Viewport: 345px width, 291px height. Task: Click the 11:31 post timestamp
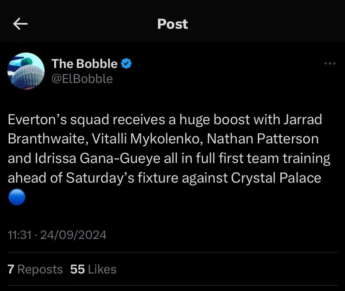20,235
